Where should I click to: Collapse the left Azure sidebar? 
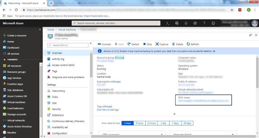pyautogui.click(x=40, y=29)
